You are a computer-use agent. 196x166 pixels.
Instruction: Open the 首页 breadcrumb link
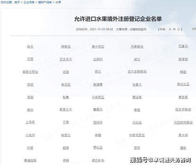click(x=17, y=2)
